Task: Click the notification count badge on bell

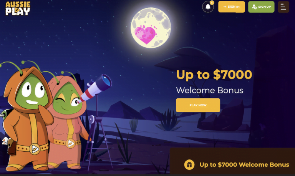Action: point(212,3)
